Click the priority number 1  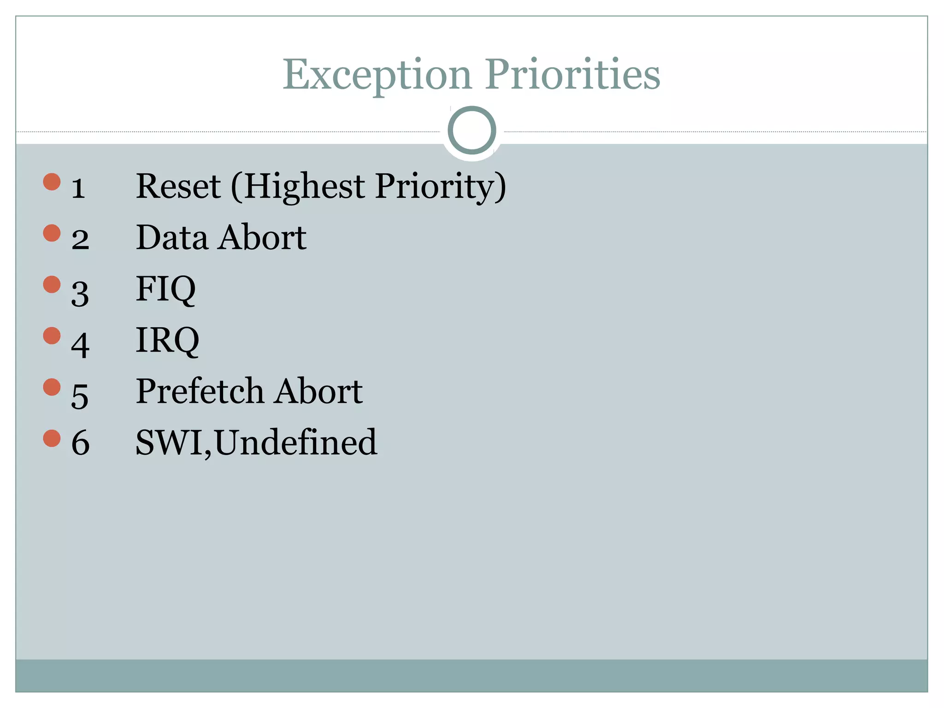tap(78, 189)
